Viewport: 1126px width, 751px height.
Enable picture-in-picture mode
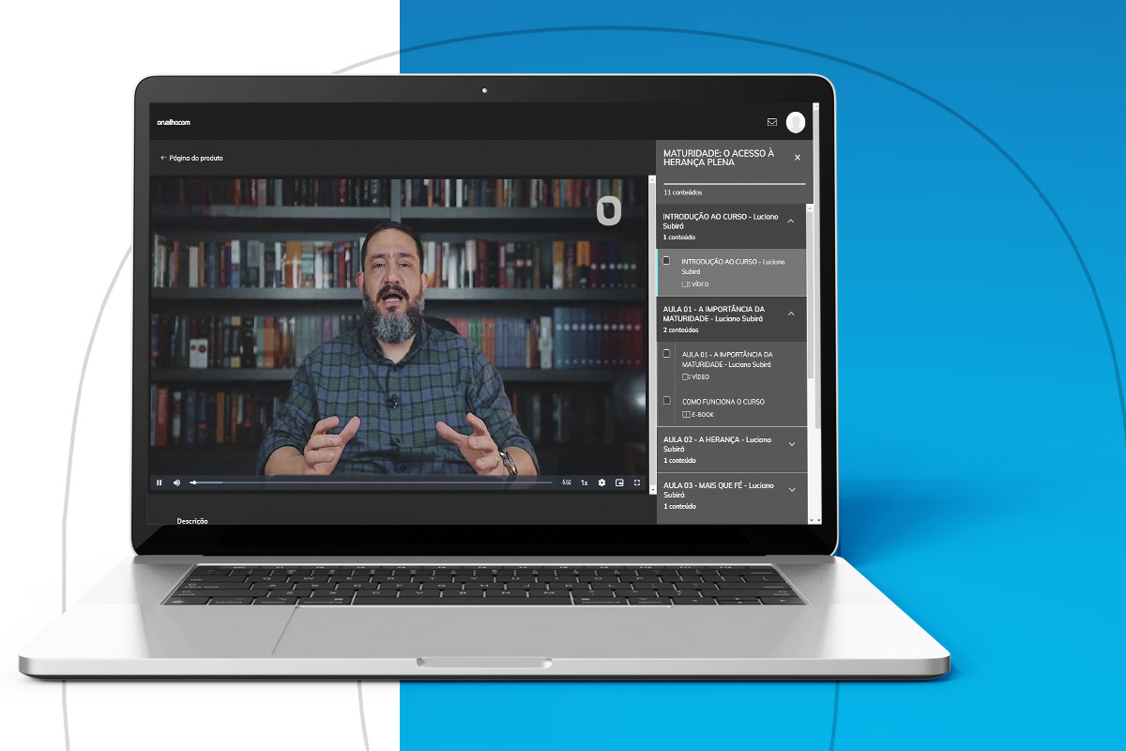pos(619,483)
